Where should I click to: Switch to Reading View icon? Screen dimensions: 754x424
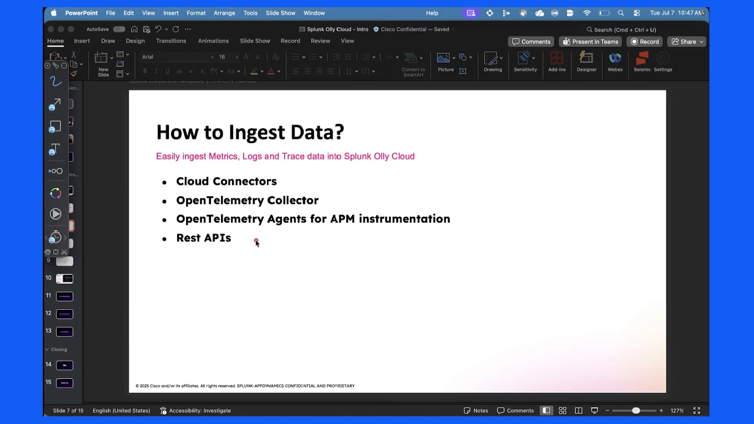click(578, 411)
